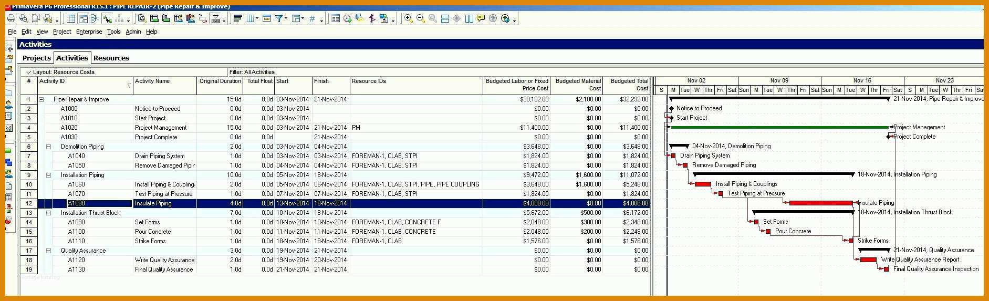
Task: Show the Gantt Chart view icon
Action: (83, 18)
